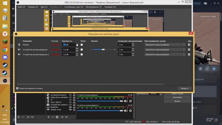
Task: Add a new scene with the Scenes plus icon
Action: click(19, 117)
